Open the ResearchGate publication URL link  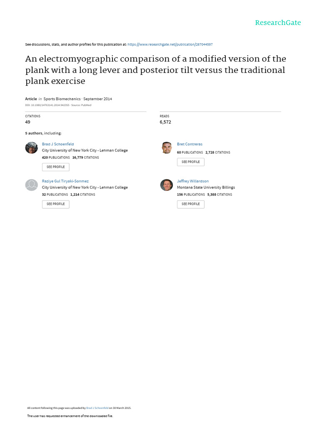[x=170, y=44]
